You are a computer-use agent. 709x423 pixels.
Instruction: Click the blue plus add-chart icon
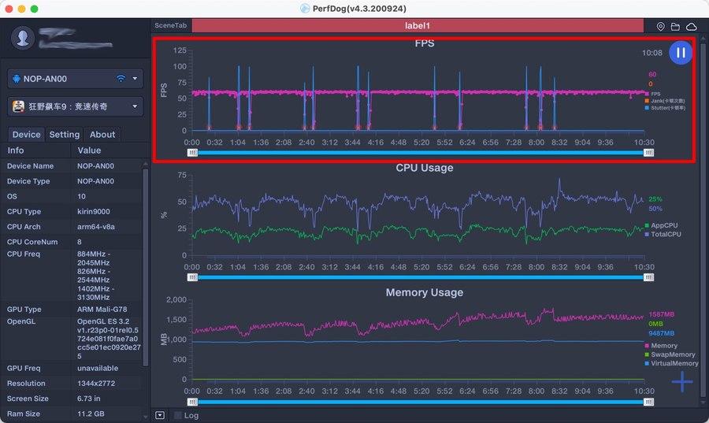coord(682,382)
